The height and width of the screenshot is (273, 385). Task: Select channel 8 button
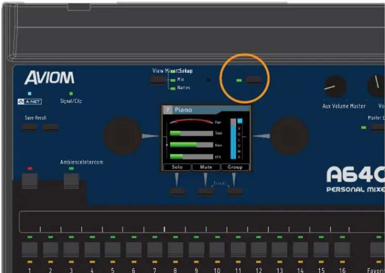pos(176,250)
